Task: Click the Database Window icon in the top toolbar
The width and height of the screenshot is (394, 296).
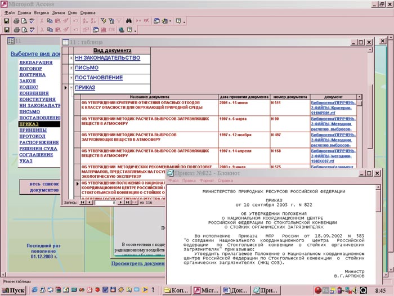Action: (157, 21)
